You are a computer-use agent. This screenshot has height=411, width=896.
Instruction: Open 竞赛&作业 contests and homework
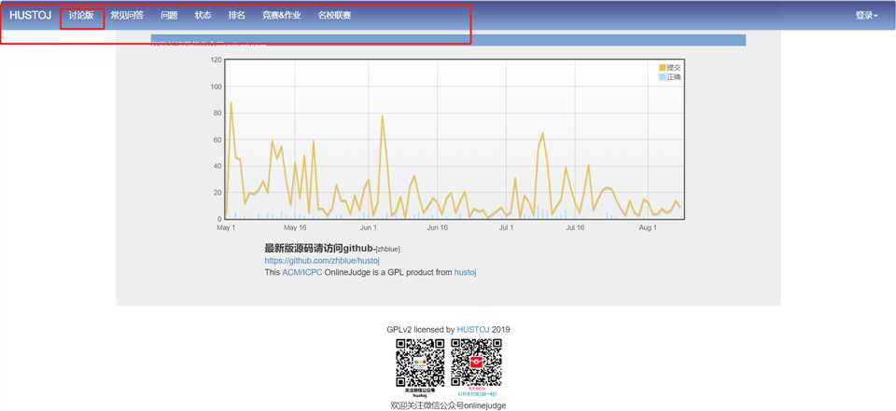point(282,16)
